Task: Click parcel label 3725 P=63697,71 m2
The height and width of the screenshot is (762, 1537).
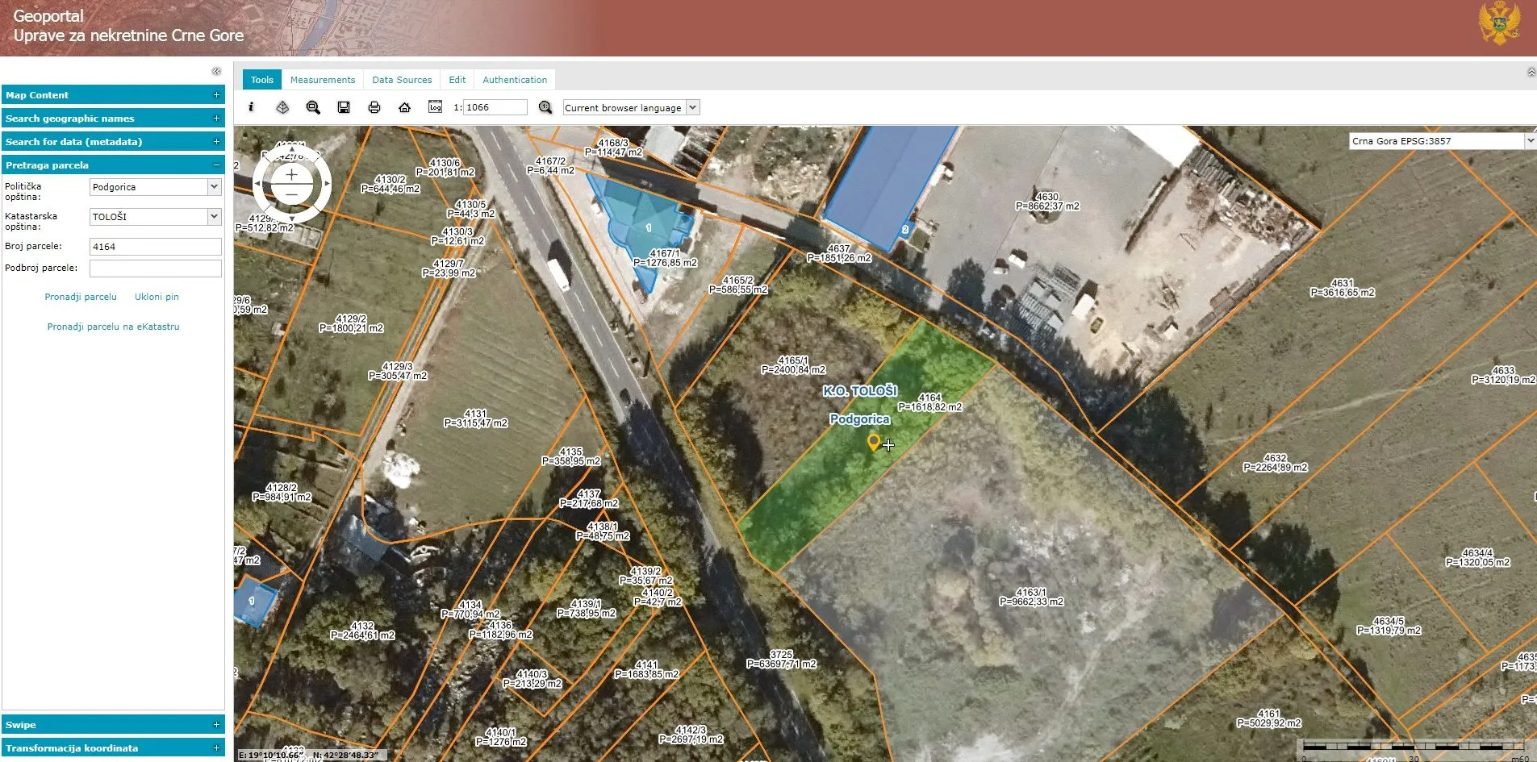Action: click(x=781, y=660)
